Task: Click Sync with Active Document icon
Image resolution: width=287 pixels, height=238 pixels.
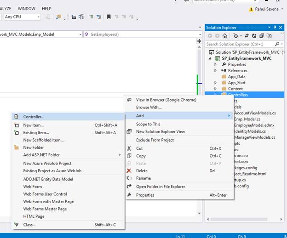Action: 247,36
